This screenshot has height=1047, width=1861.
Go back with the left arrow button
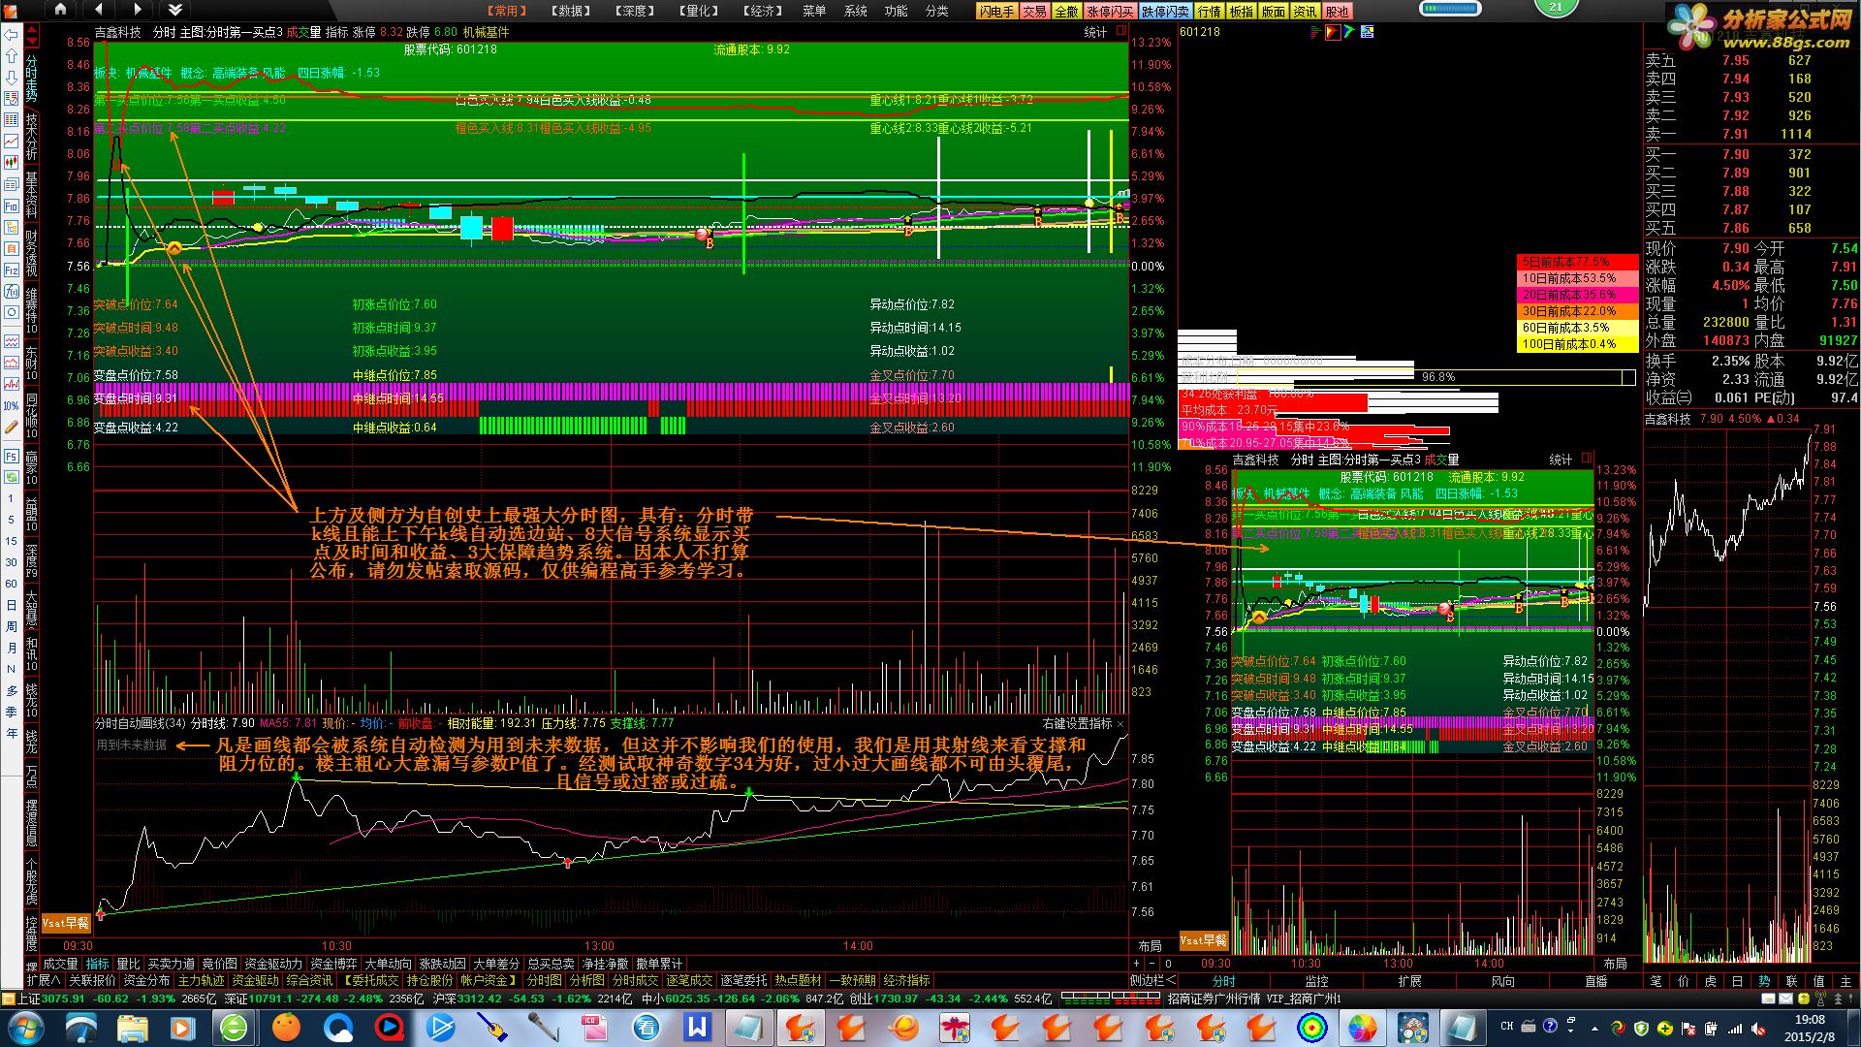coord(99,10)
